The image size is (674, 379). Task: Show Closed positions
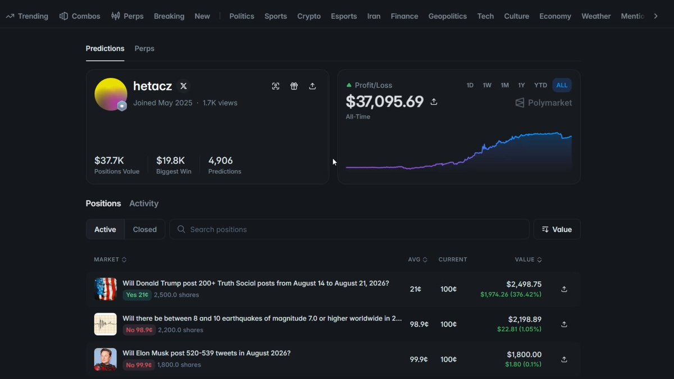145,229
